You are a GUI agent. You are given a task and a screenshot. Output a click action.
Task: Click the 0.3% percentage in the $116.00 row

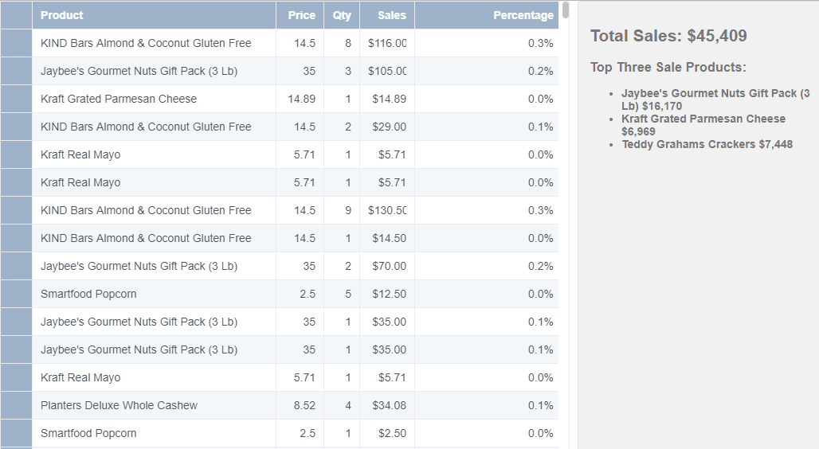[x=487, y=43]
